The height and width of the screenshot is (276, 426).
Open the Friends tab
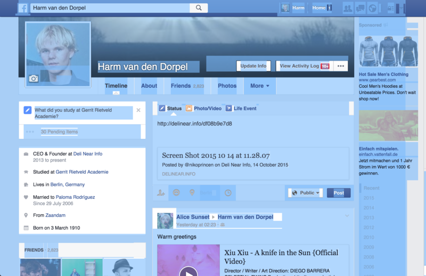click(187, 86)
